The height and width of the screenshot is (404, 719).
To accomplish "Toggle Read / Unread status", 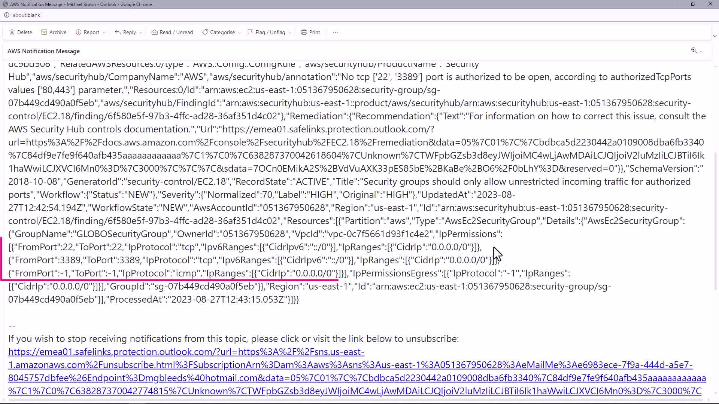I will [172, 32].
